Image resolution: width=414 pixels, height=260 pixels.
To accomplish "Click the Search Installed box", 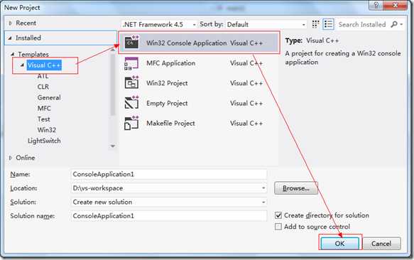I will (x=362, y=25).
